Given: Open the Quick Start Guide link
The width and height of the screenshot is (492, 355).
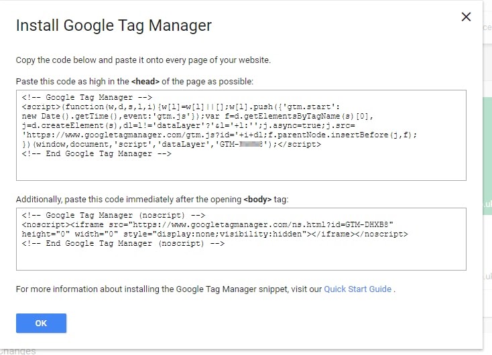Looking at the screenshot, I should 357,289.
